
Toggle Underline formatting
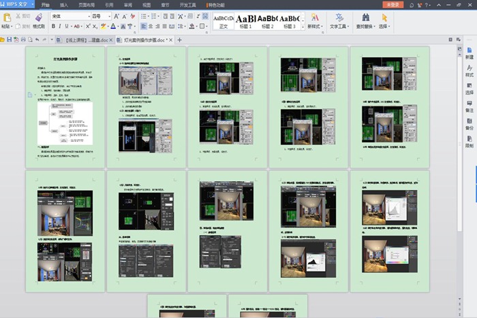(67, 27)
